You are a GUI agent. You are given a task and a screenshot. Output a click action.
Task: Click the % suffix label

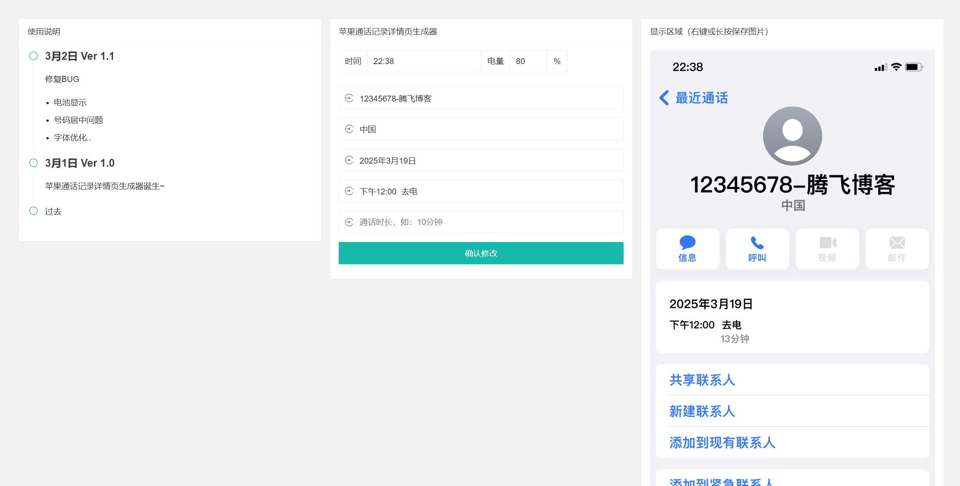pyautogui.click(x=557, y=61)
